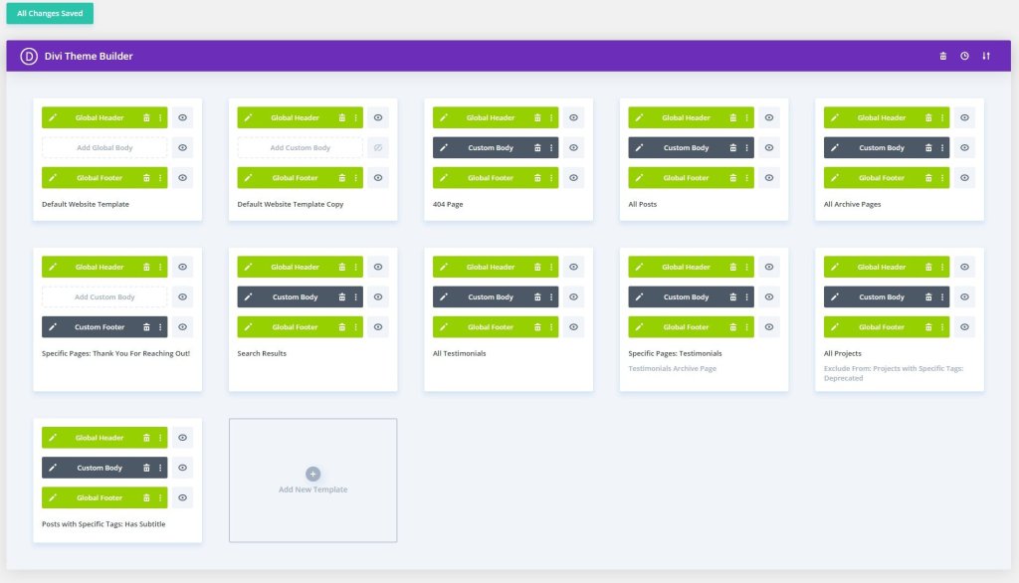This screenshot has width=1019, height=583.
Task: Delete Global Header in All Posts template
Action: [x=733, y=117]
